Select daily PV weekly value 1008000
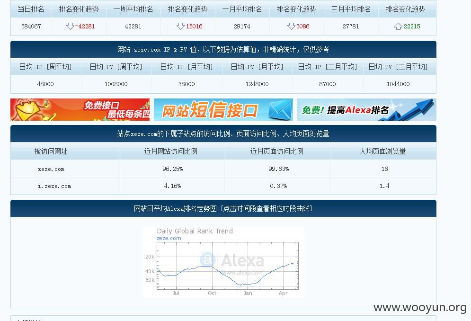 [x=116, y=84]
